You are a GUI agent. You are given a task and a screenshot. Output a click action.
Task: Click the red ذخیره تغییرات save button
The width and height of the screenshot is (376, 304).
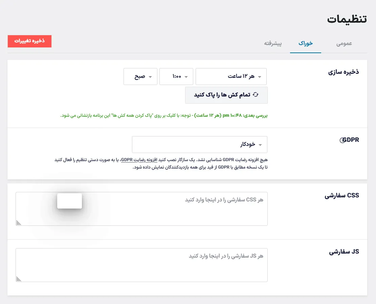pyautogui.click(x=29, y=41)
